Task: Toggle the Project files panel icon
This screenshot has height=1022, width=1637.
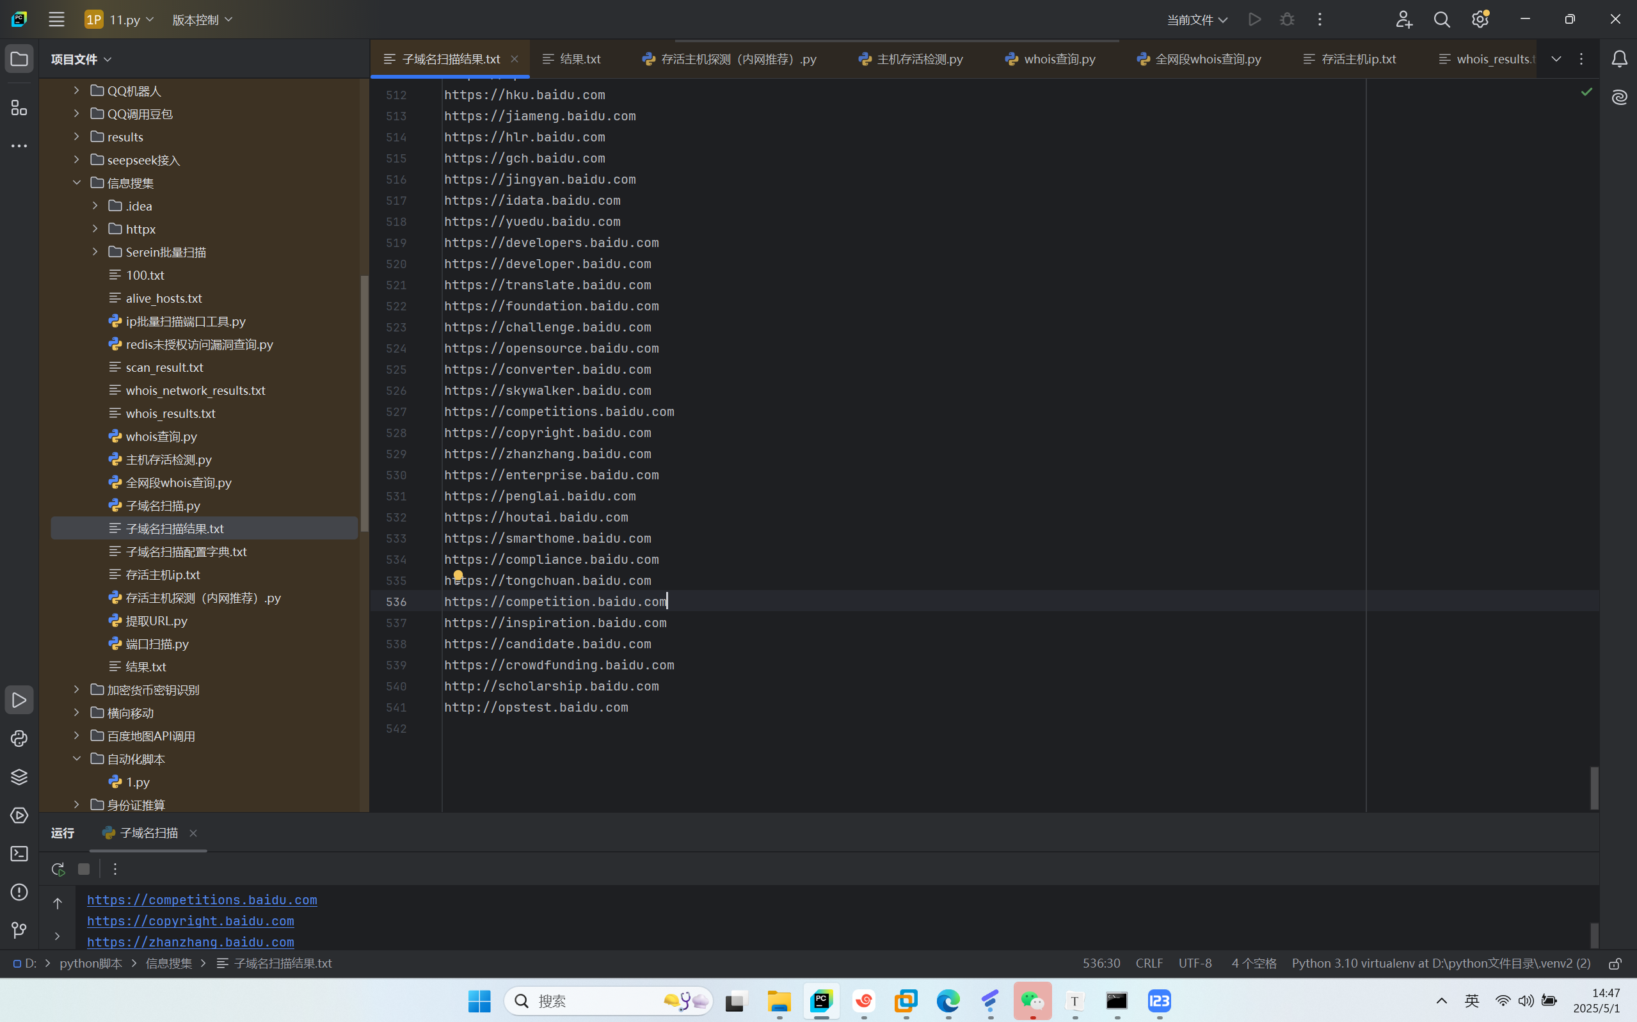Action: point(19,60)
